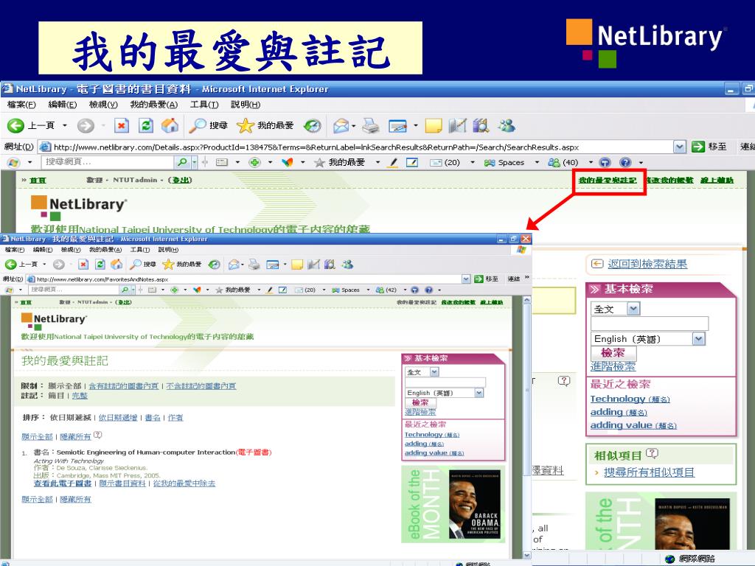Open 我的最愛(A) menu in back window
The width and height of the screenshot is (755, 566).
(x=154, y=105)
